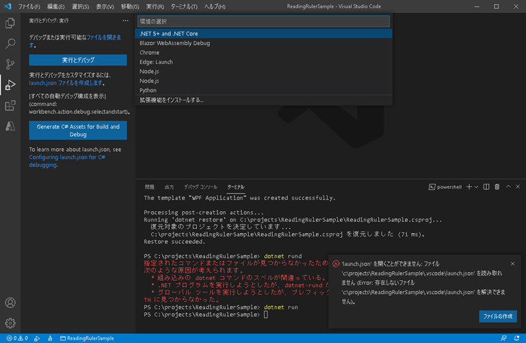Open the terminal launch profile dropdown arrow

click(476, 187)
